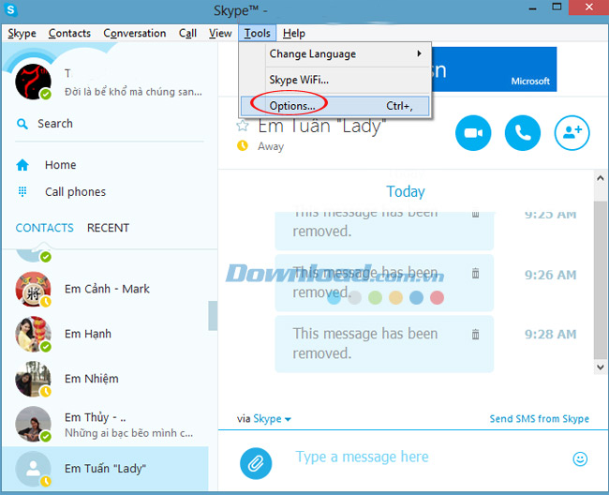
Task: Open the Skype menu
Action: coord(22,34)
